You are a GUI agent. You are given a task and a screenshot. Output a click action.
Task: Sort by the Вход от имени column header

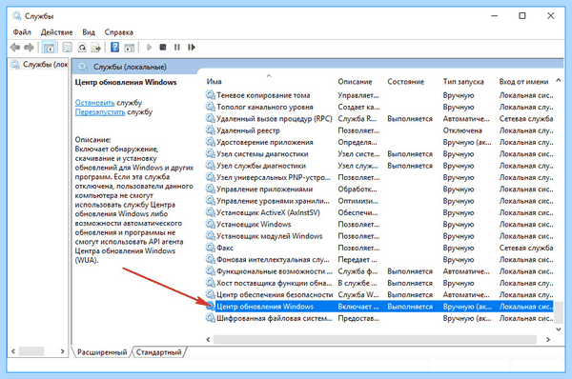point(523,82)
